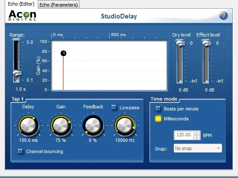Image resolution: width=238 pixels, height=178 pixels.
Task: Click the Gain knob
Action: (61, 126)
